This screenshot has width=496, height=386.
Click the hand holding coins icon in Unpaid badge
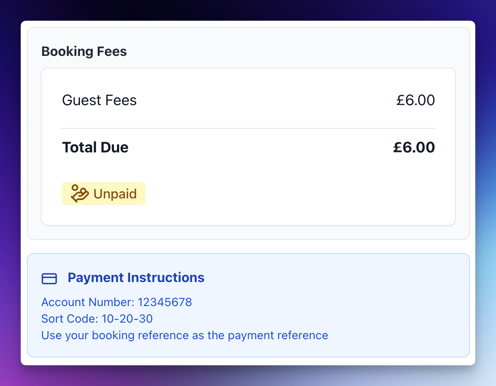click(80, 193)
